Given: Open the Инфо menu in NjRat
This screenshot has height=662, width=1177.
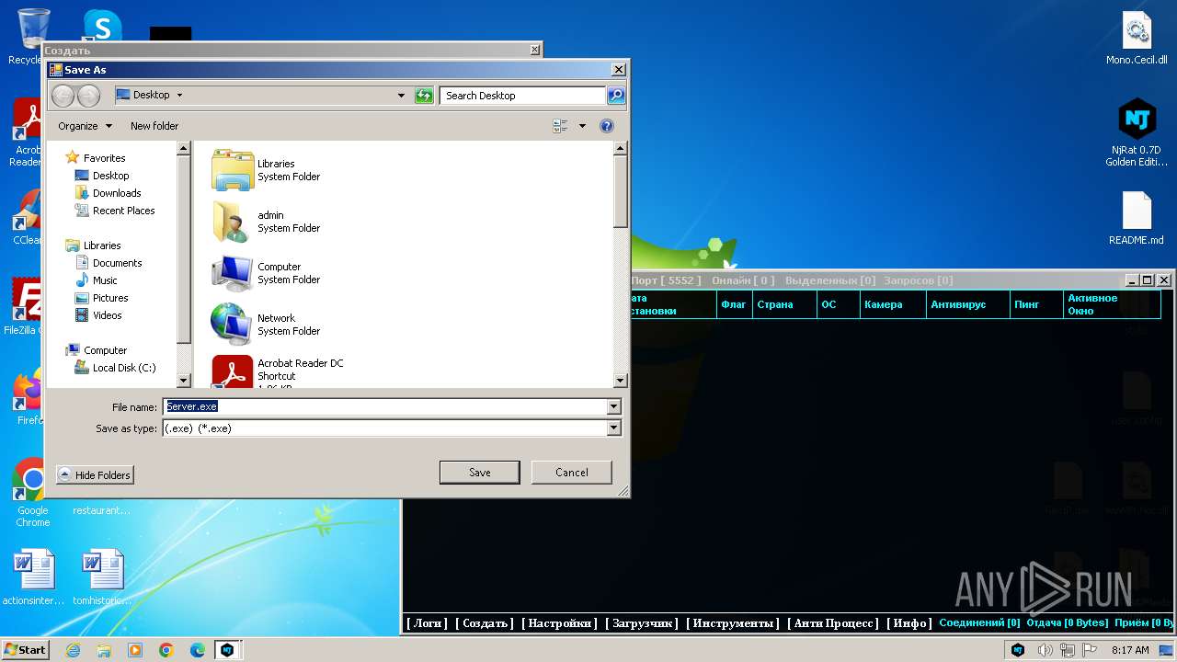Looking at the screenshot, I should pos(909,623).
